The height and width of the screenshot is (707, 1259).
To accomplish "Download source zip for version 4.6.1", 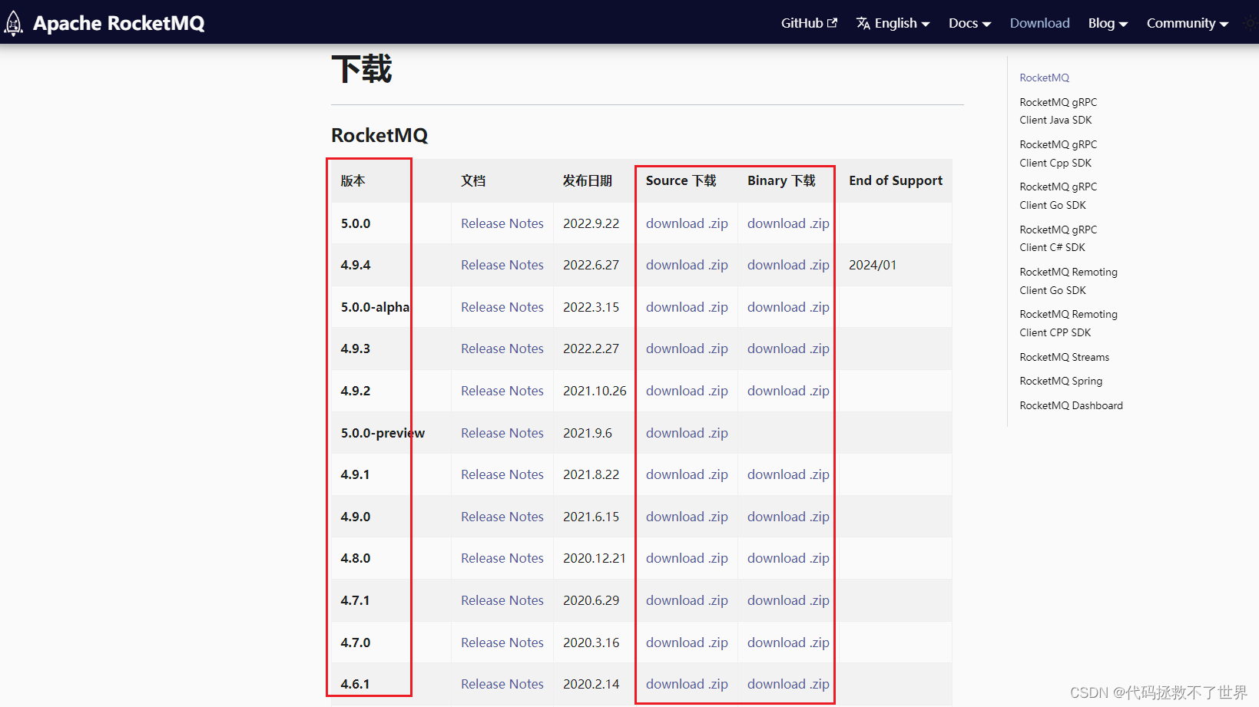I will coord(687,684).
